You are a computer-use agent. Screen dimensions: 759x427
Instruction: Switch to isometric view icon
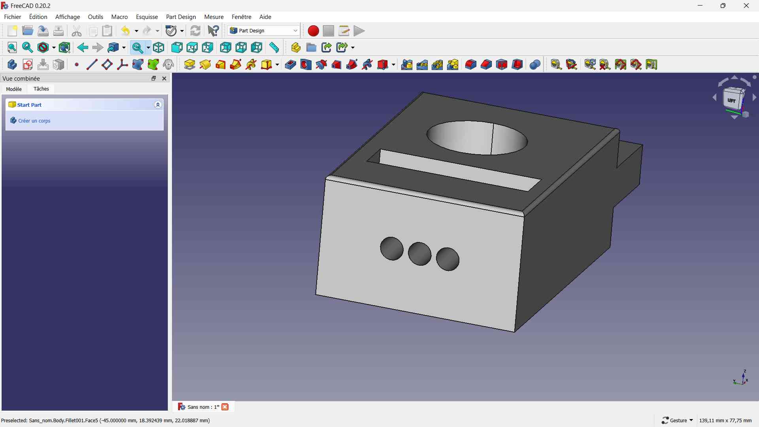click(x=159, y=47)
